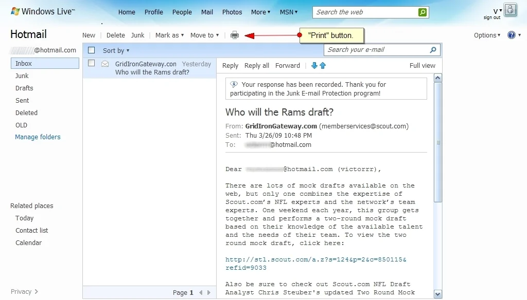The image size is (527, 300).
Task: Open the Sort by dropdown
Action: point(116,51)
